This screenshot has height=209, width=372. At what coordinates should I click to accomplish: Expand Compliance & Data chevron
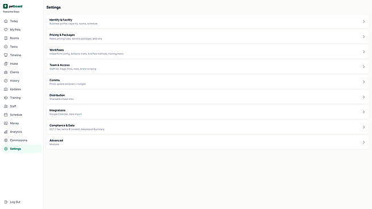coord(363,127)
